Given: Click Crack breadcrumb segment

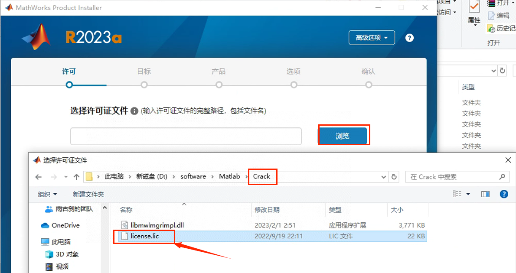Looking at the screenshot, I should (261, 176).
